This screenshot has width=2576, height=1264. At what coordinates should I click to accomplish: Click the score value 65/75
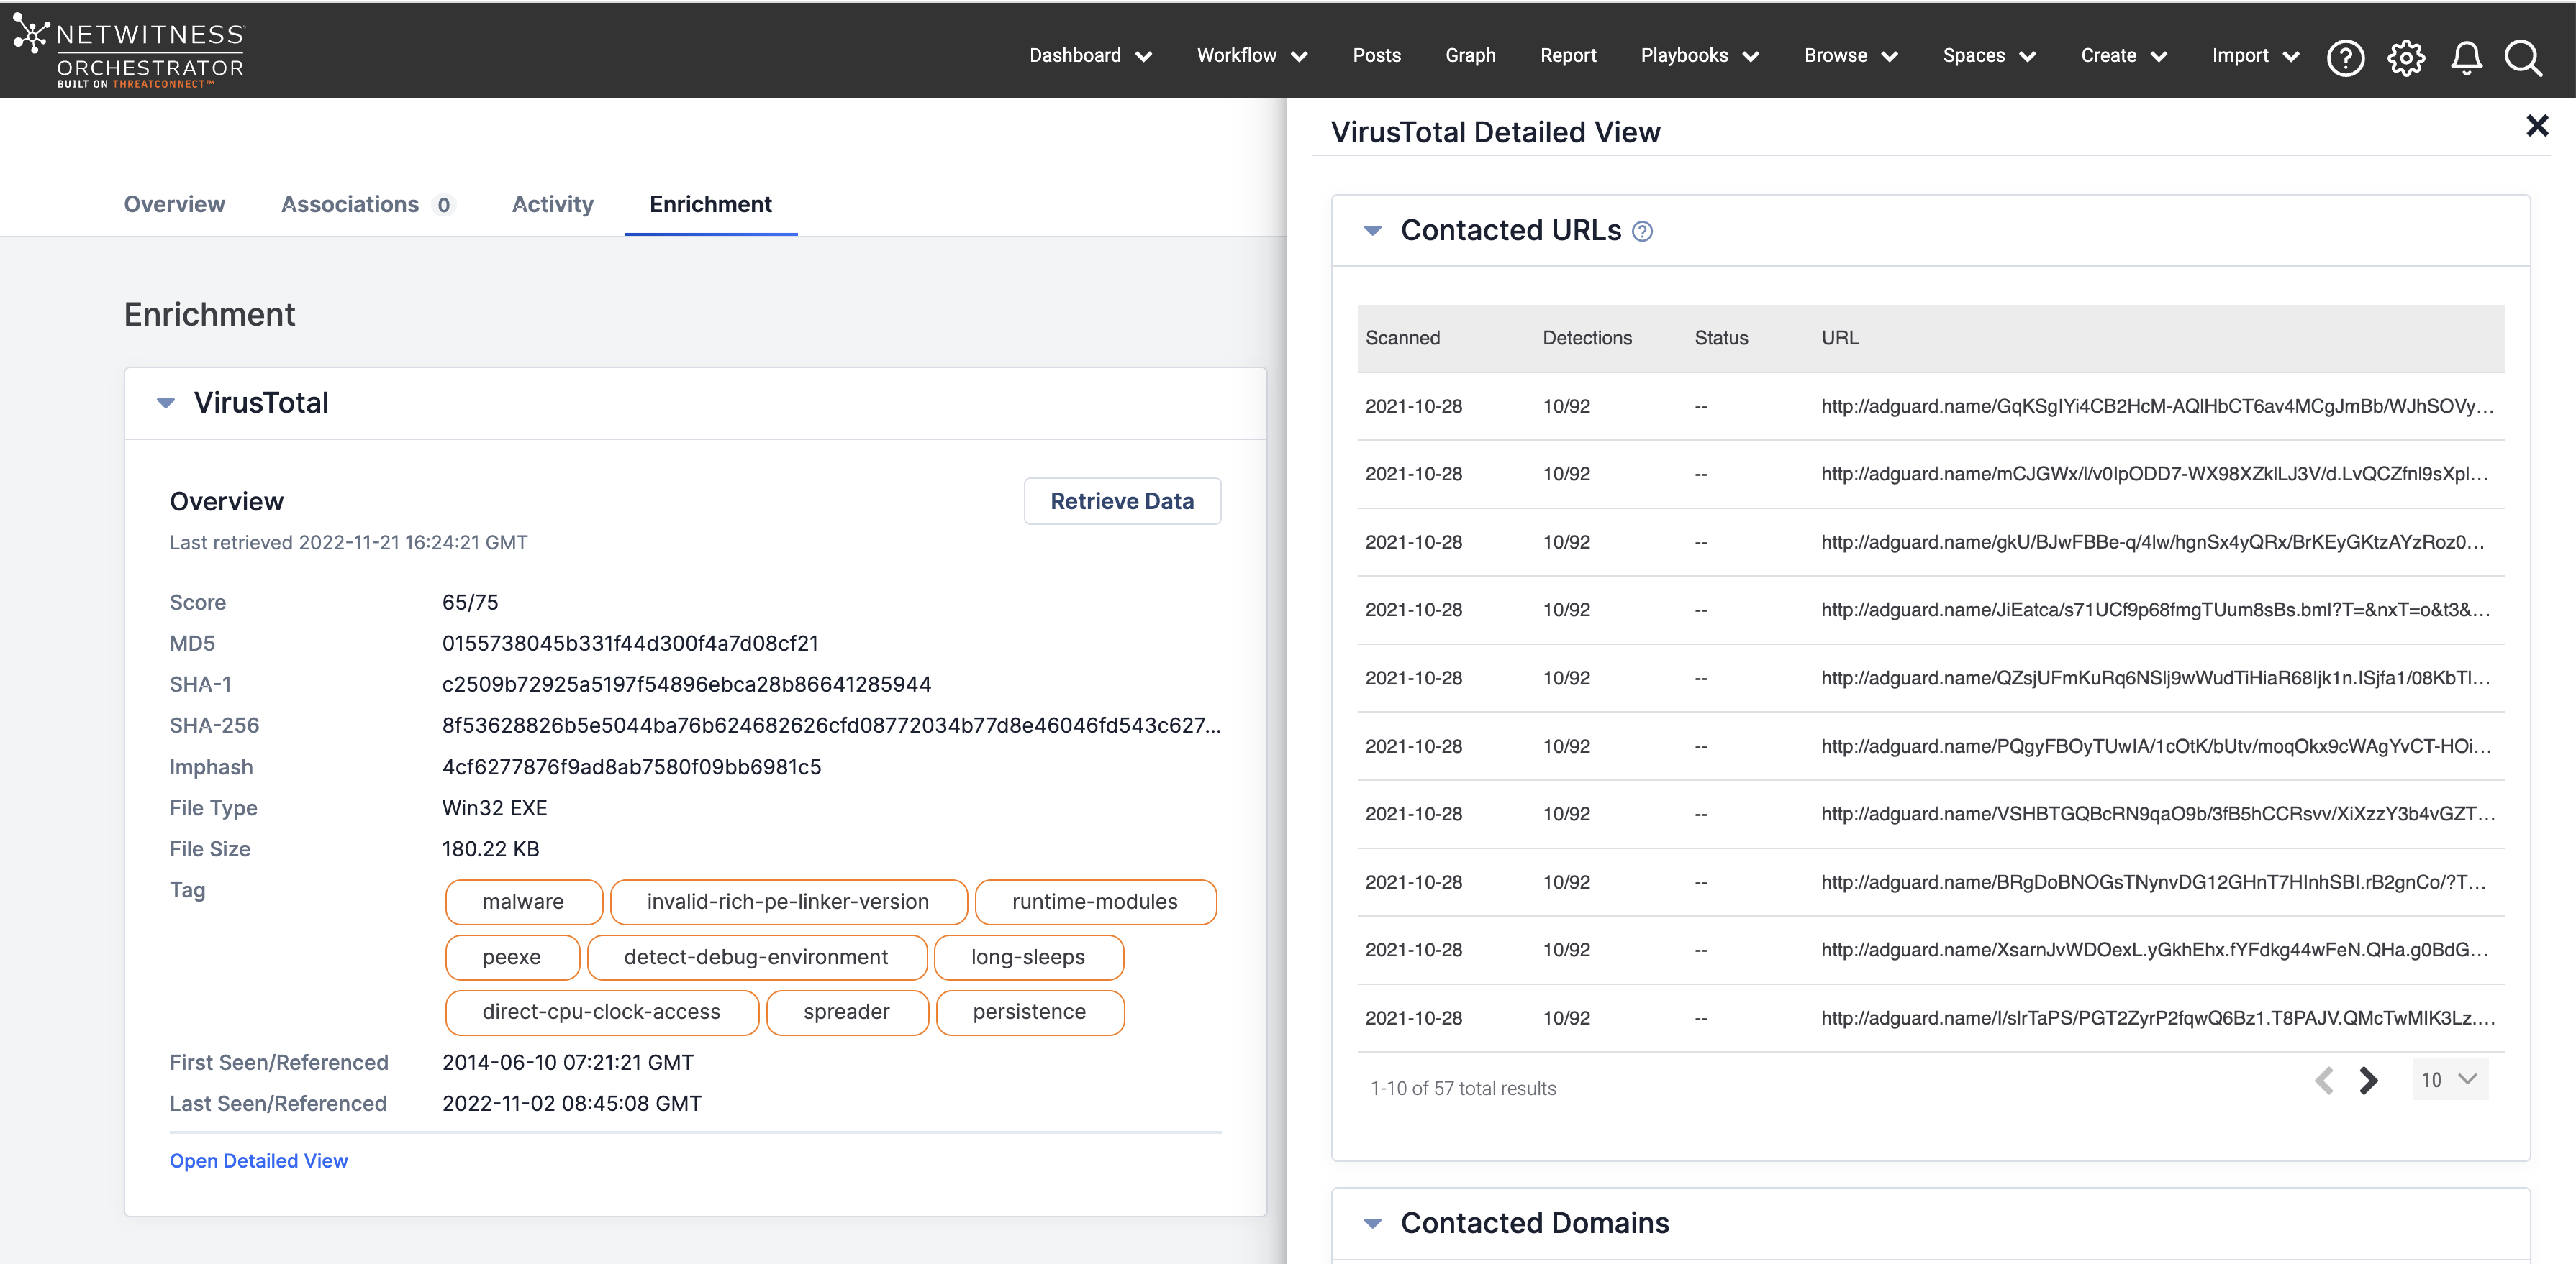tap(470, 603)
